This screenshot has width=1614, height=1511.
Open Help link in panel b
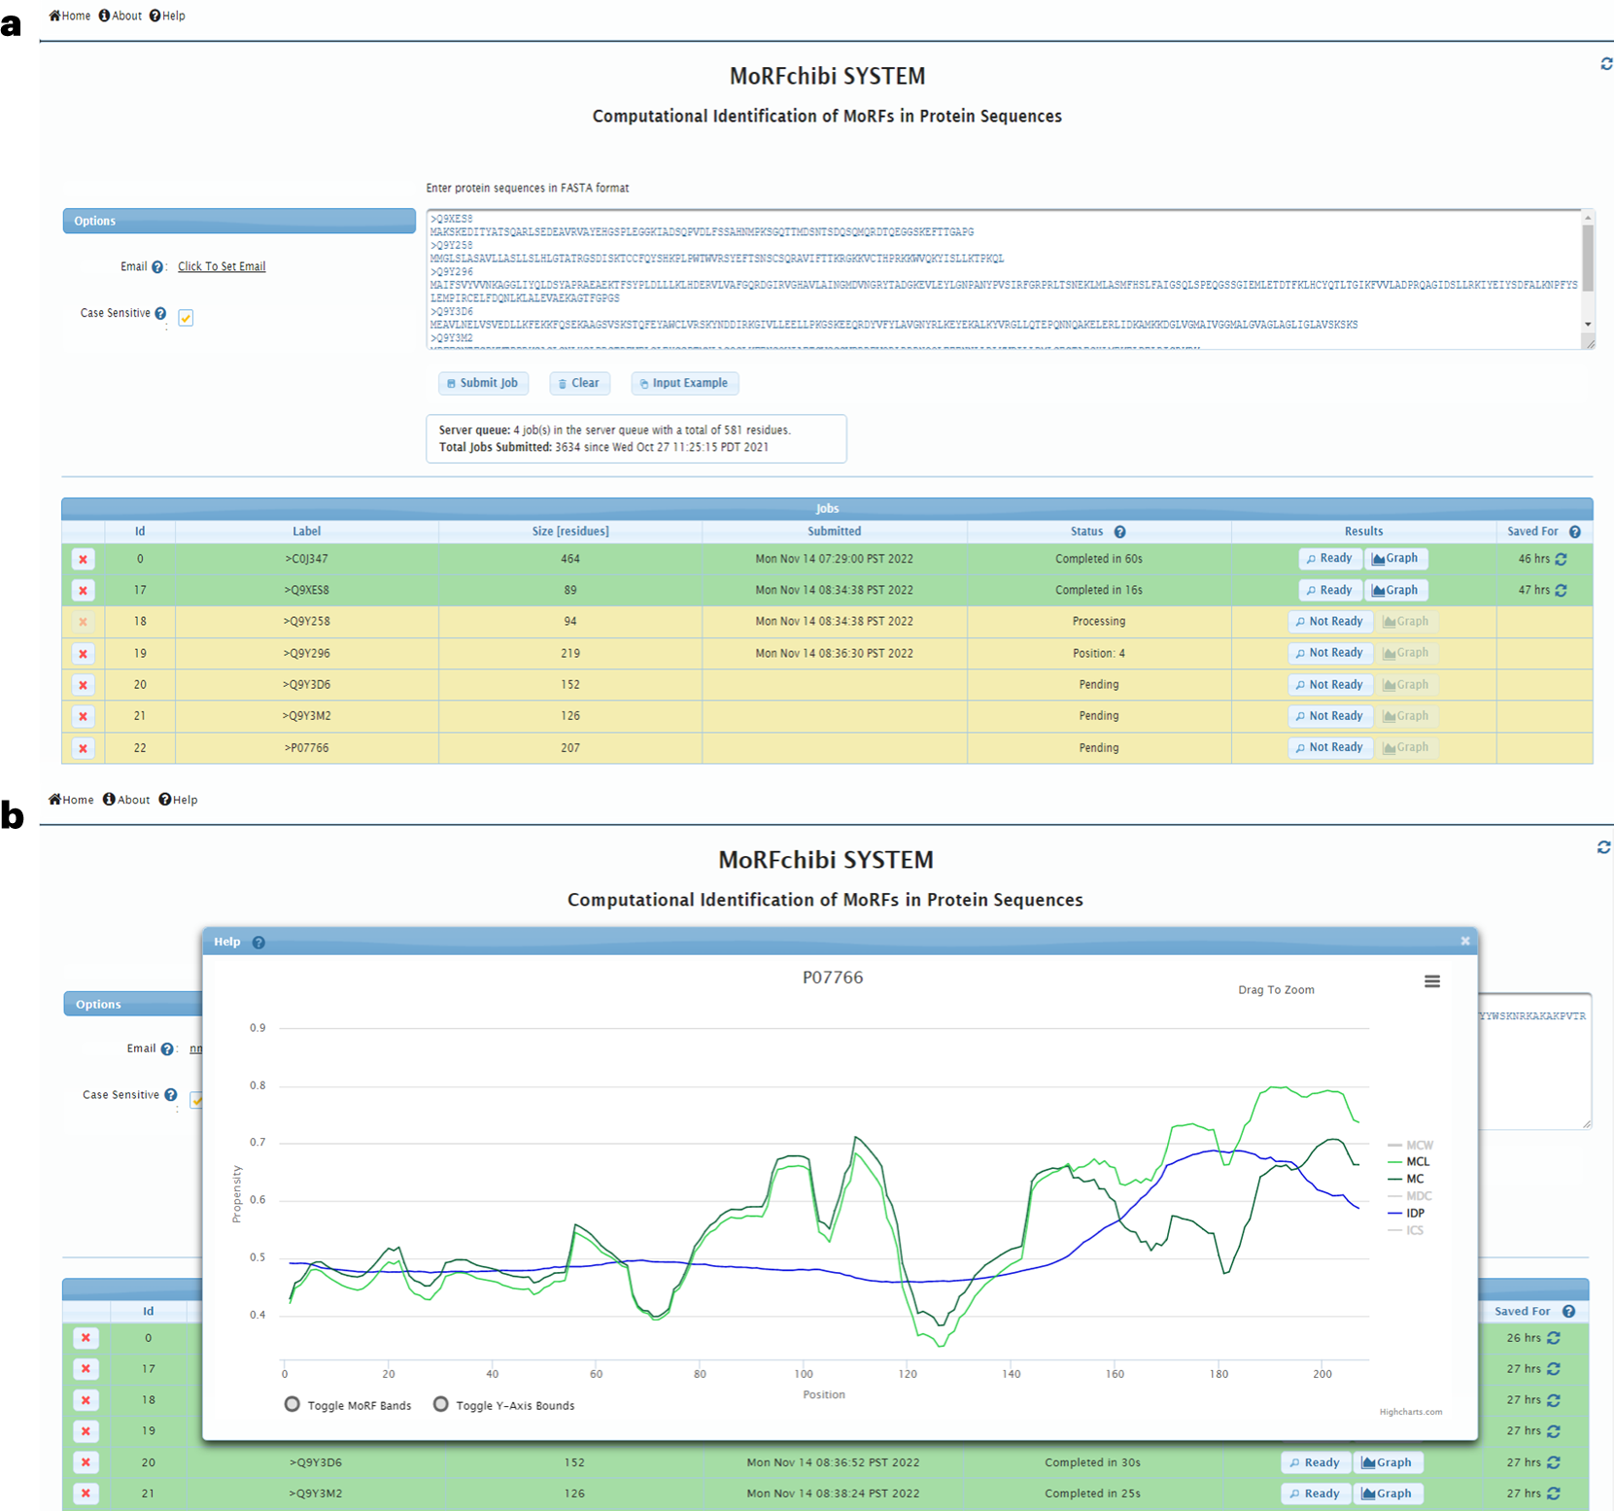pos(178,800)
